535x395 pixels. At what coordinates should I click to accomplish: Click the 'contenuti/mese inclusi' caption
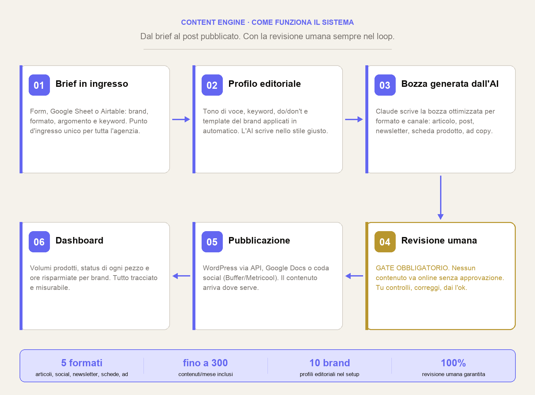coord(206,374)
